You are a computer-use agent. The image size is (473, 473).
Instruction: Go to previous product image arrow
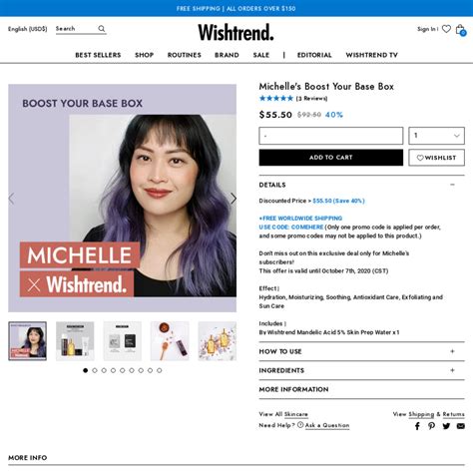11,199
